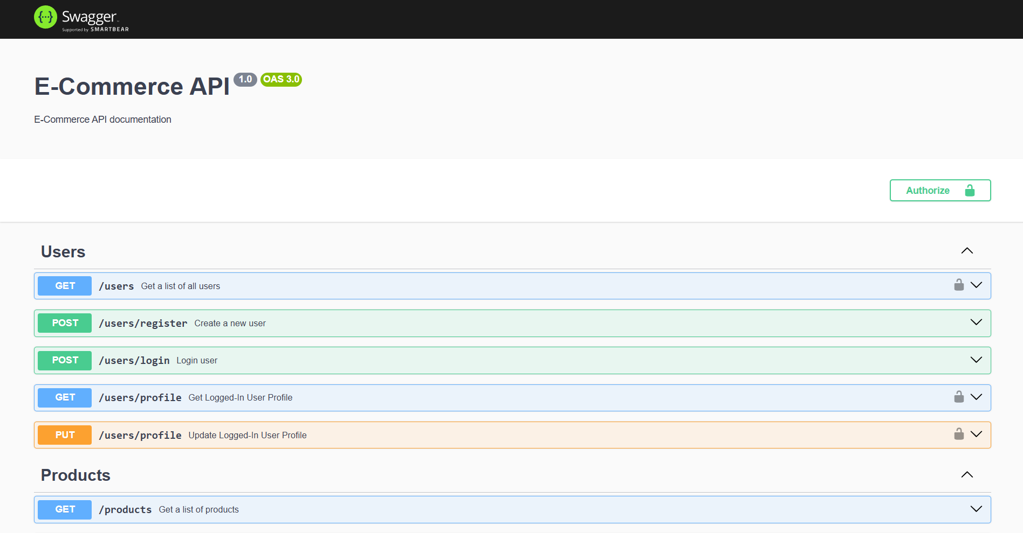Click the lock icon inside the Authorize button
Viewport: 1023px width, 533px height.
[970, 190]
